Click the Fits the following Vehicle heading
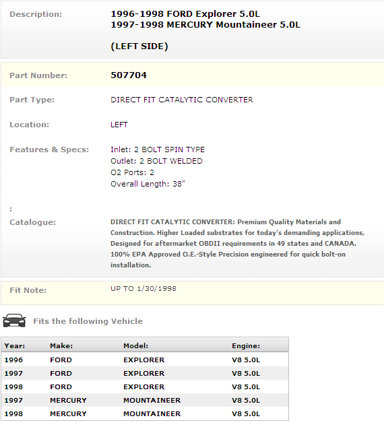The height and width of the screenshot is (435, 384). (x=88, y=321)
